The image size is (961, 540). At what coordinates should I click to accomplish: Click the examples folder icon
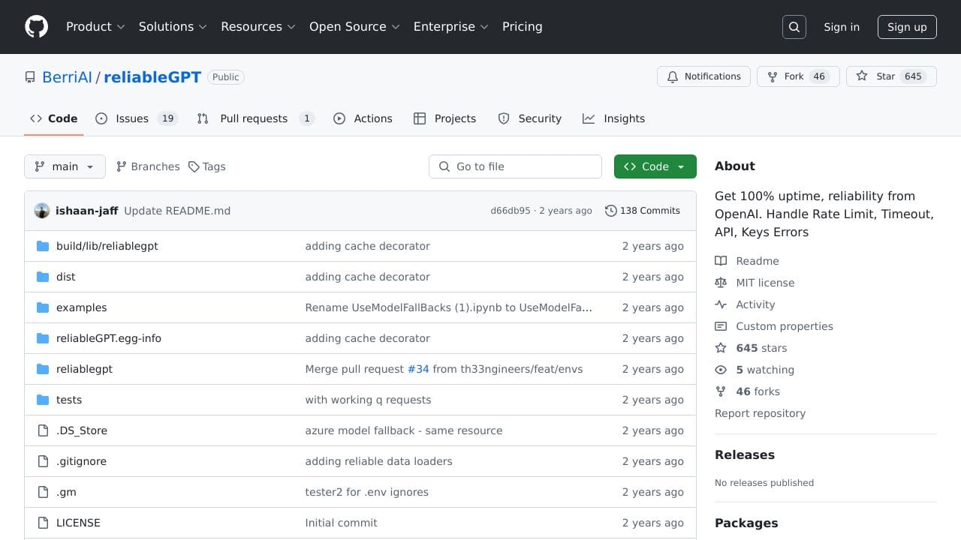[43, 307]
